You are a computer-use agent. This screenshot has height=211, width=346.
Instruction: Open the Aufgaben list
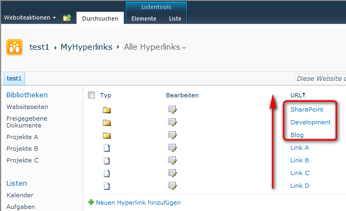(x=21, y=207)
